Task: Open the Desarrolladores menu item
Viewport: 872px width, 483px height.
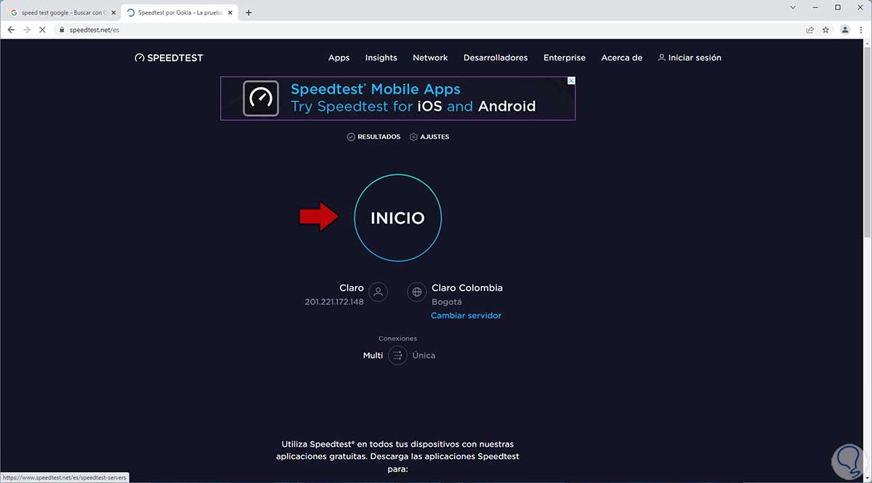Action: point(496,57)
